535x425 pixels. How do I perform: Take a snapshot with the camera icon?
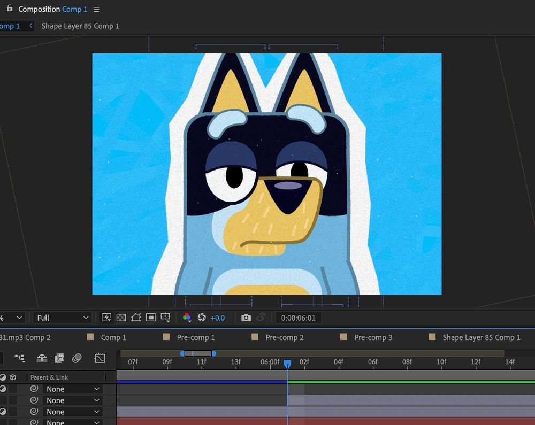point(246,318)
